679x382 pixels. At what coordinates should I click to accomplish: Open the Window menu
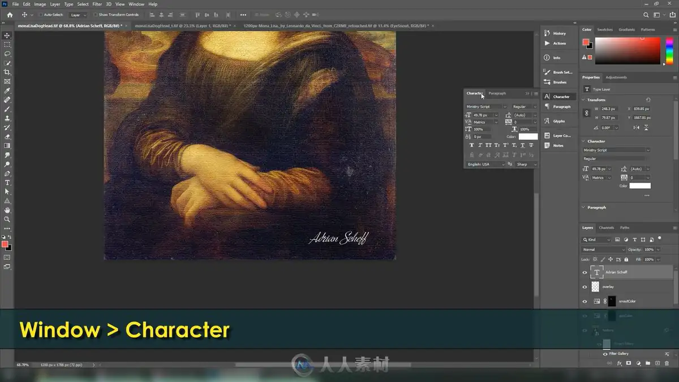[x=136, y=4]
